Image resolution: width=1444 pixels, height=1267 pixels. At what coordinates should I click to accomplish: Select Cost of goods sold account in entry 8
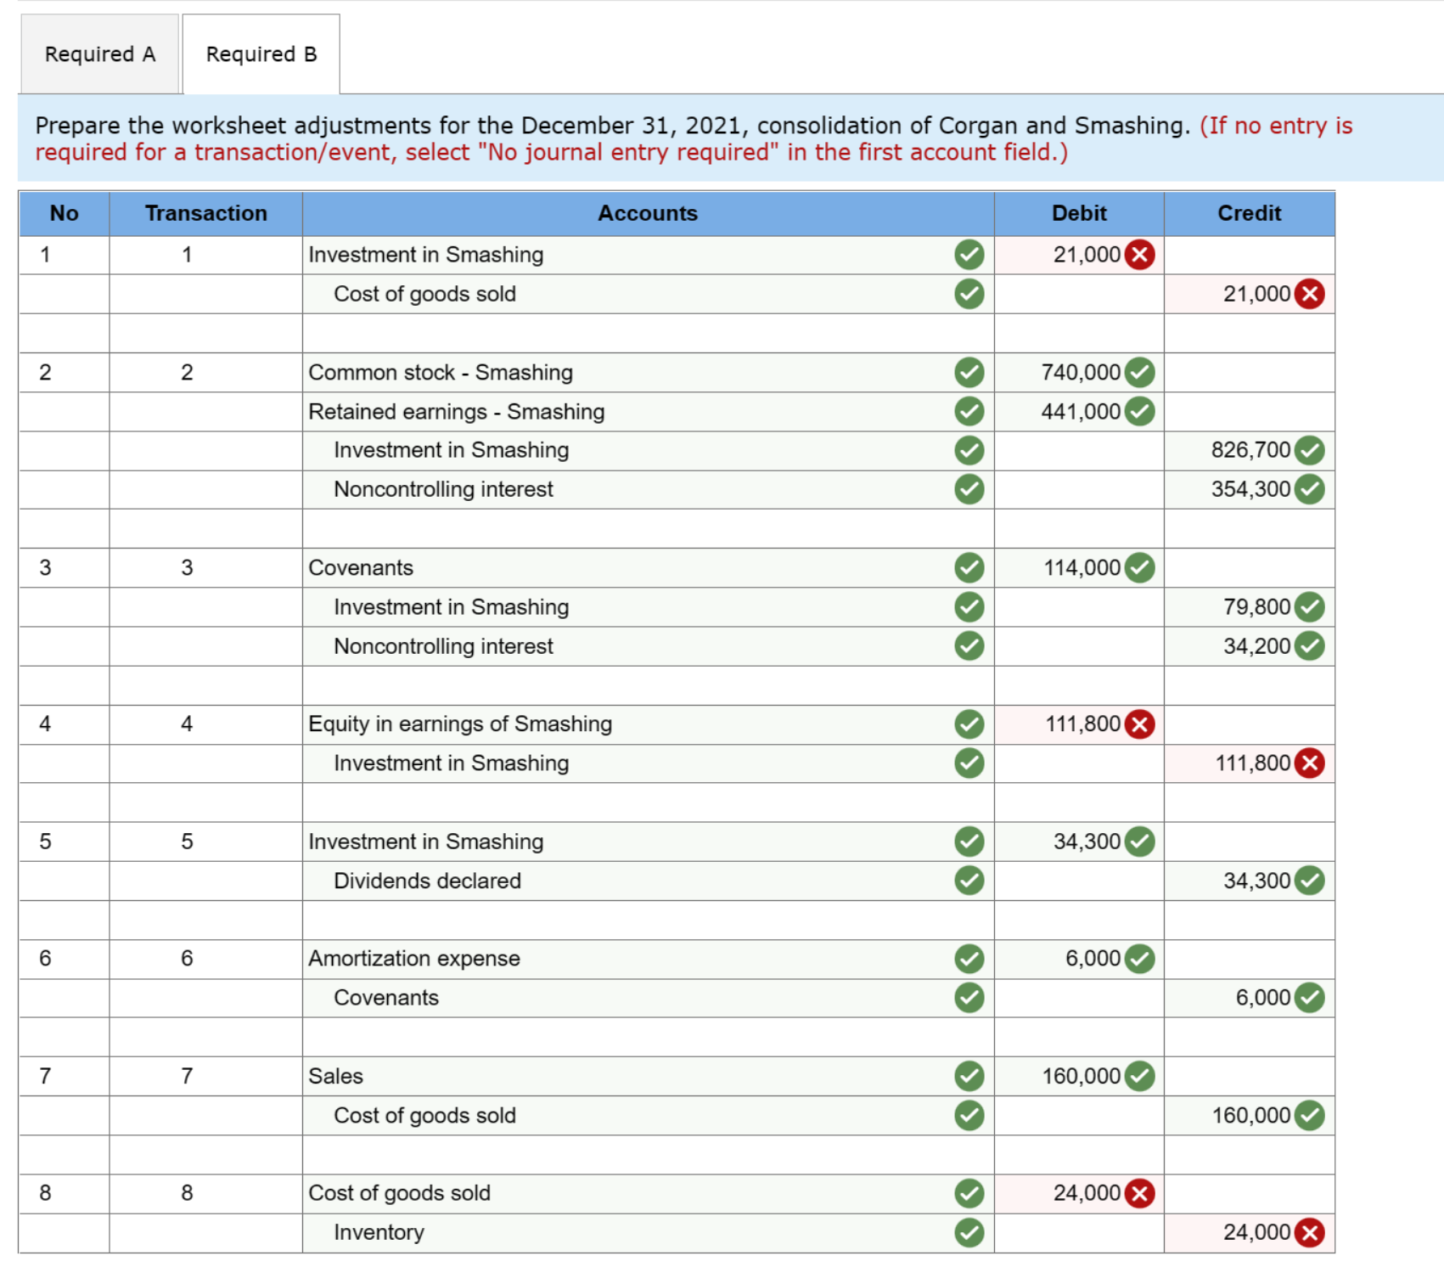click(x=648, y=1194)
